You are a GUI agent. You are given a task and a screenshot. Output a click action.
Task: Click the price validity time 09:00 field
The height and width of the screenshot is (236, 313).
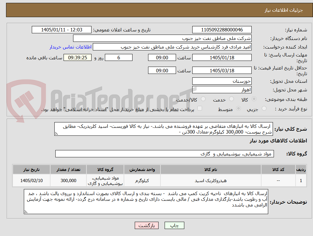[x=162, y=70]
